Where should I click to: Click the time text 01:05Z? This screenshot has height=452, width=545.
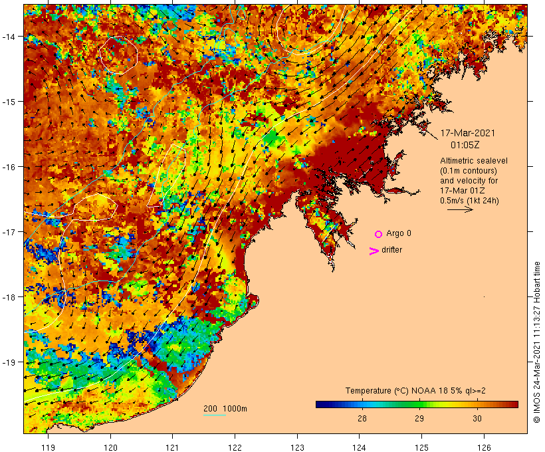465,145
